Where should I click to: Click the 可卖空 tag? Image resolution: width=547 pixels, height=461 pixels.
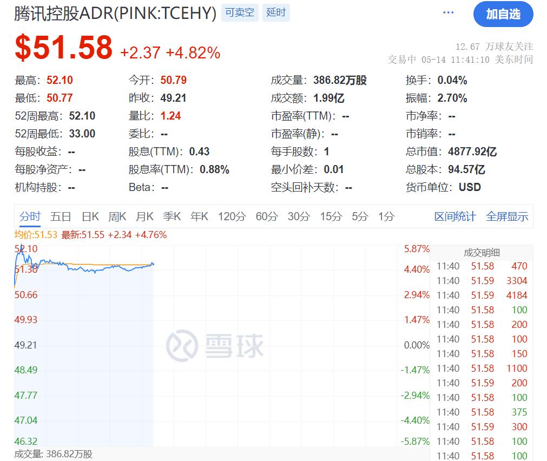click(240, 12)
